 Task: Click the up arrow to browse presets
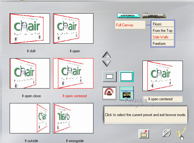point(106,55)
